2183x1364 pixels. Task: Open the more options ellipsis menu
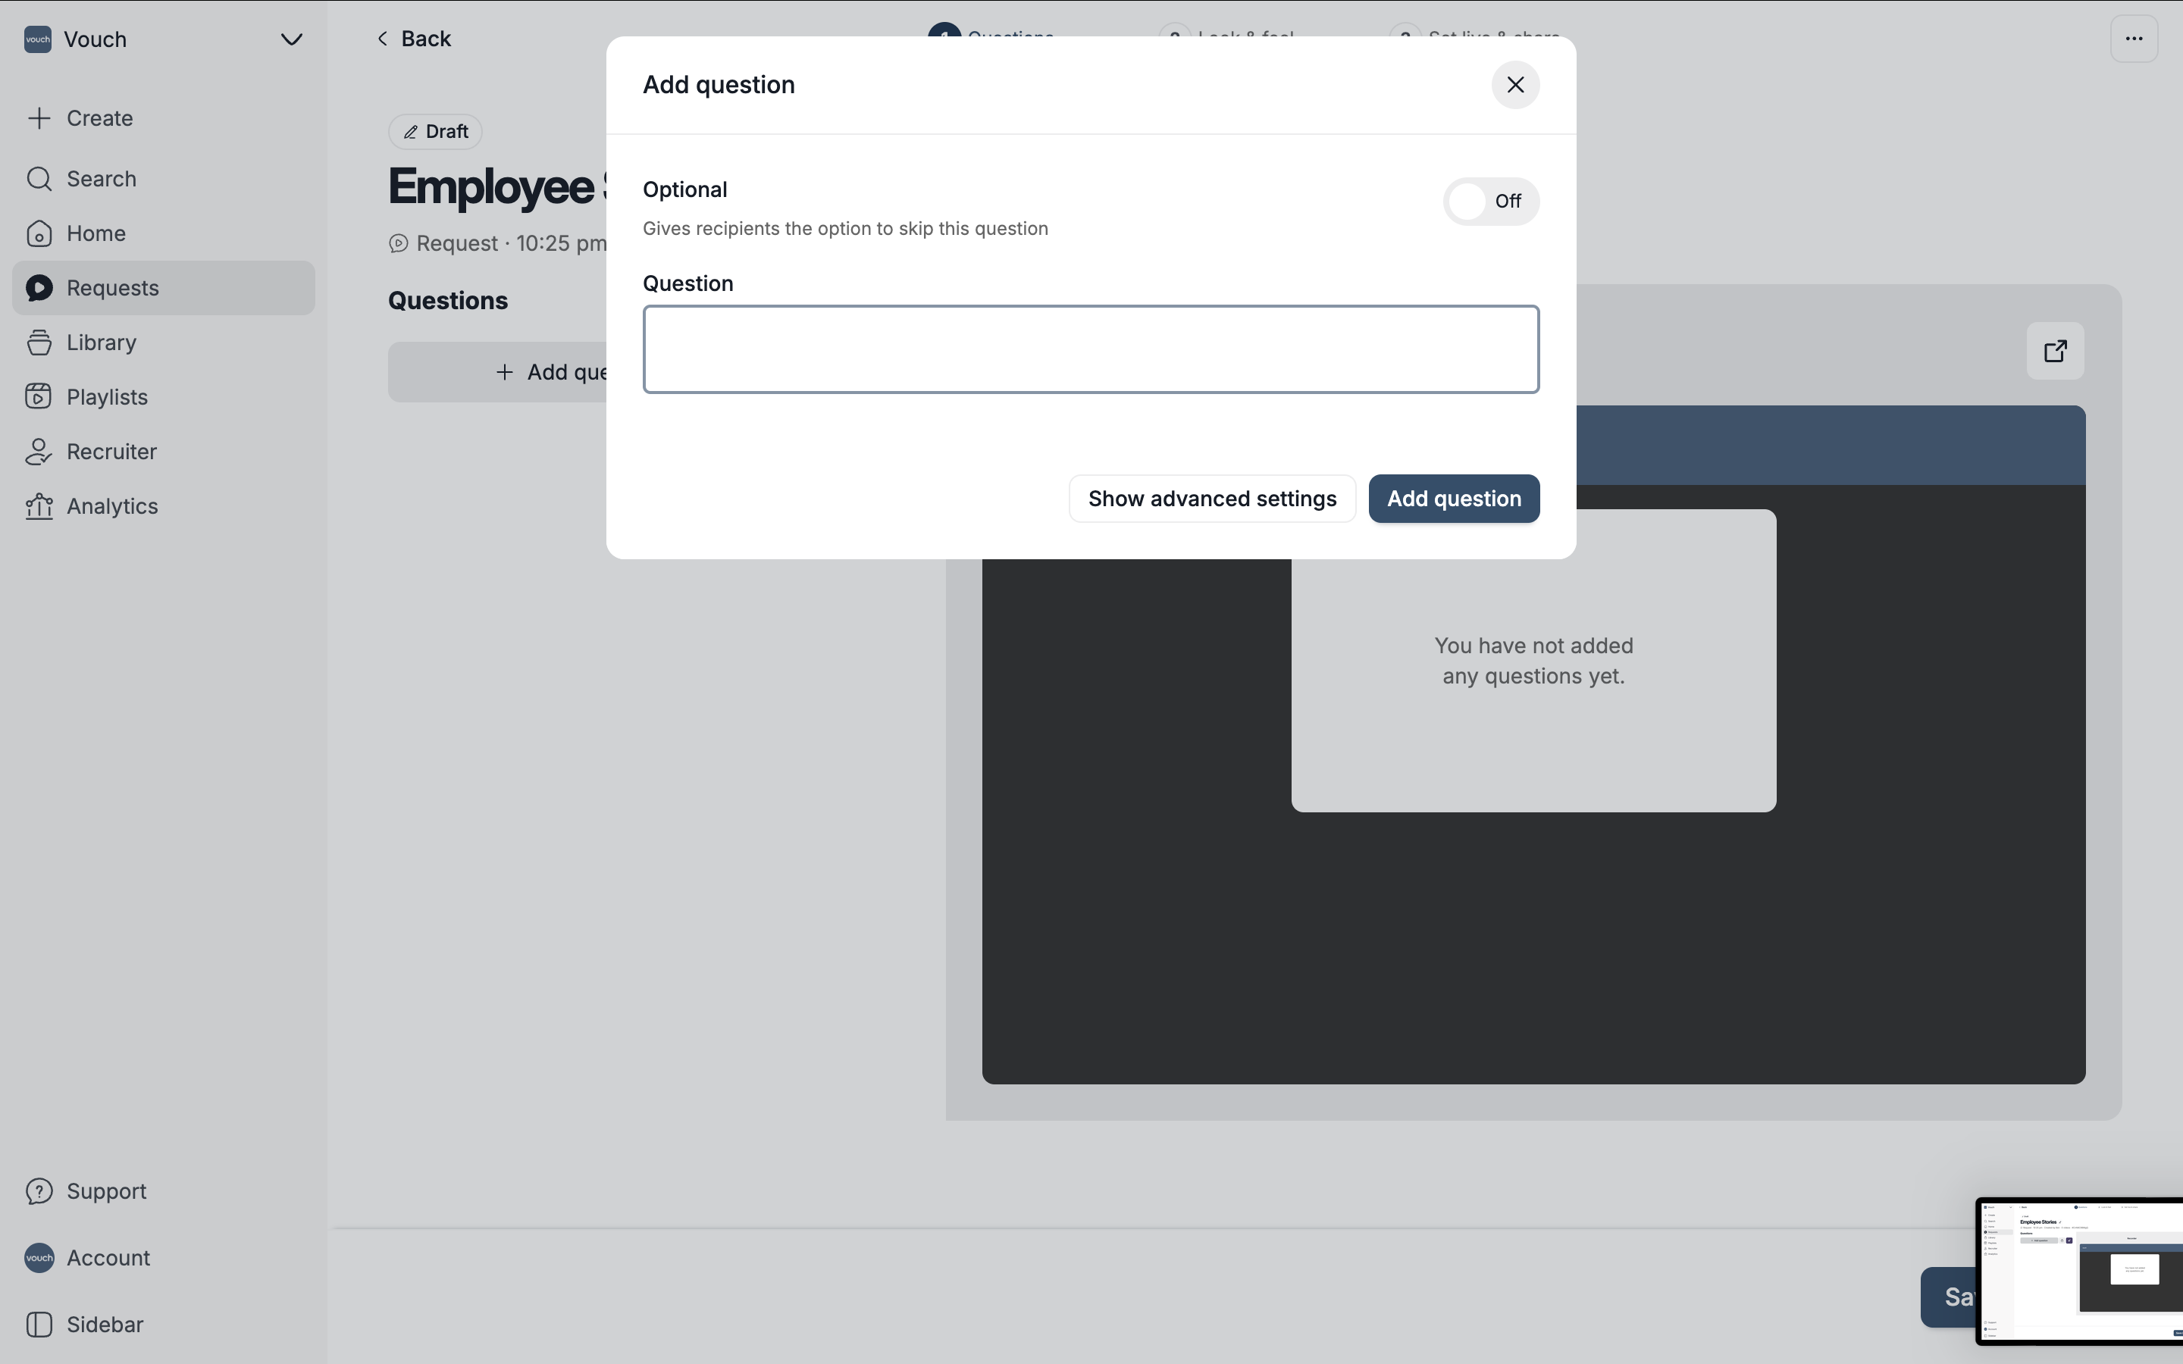click(x=2134, y=39)
